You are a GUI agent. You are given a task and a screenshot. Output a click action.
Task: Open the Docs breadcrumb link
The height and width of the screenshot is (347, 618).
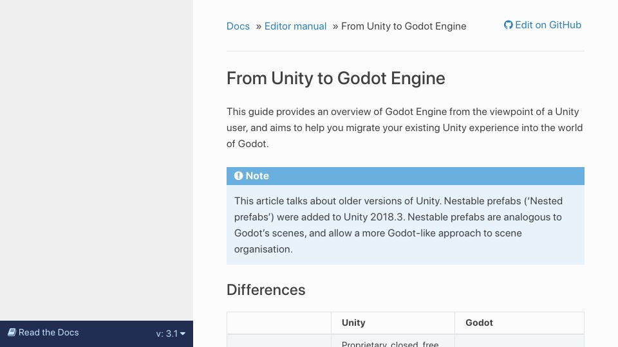point(238,26)
